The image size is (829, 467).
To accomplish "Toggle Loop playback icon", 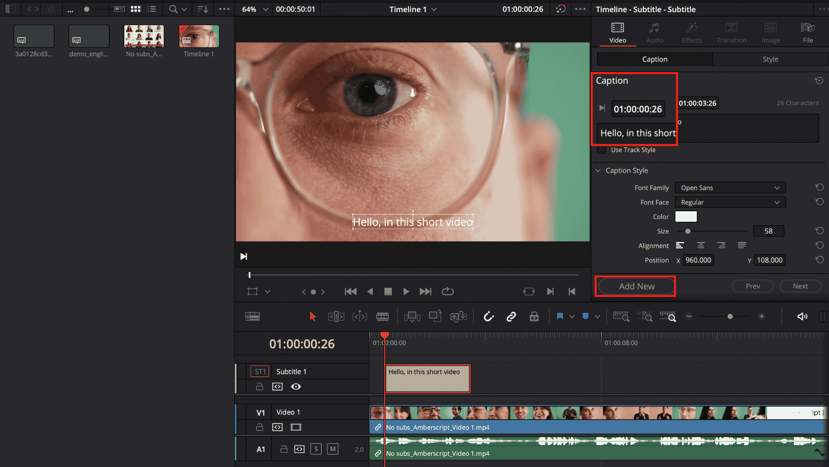I will pyautogui.click(x=447, y=291).
